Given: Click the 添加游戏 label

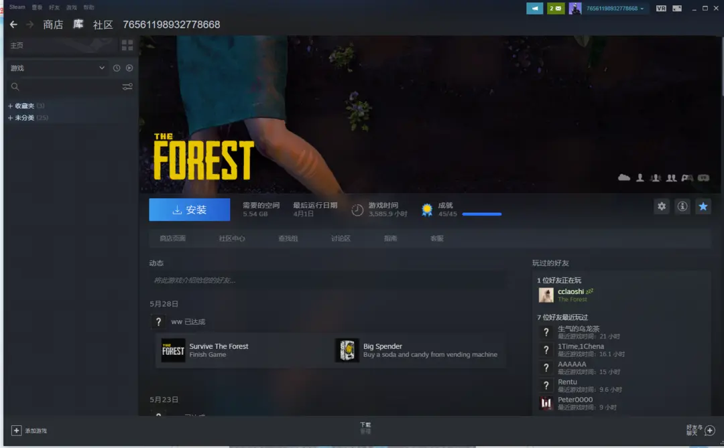Looking at the screenshot, I should 36,431.
